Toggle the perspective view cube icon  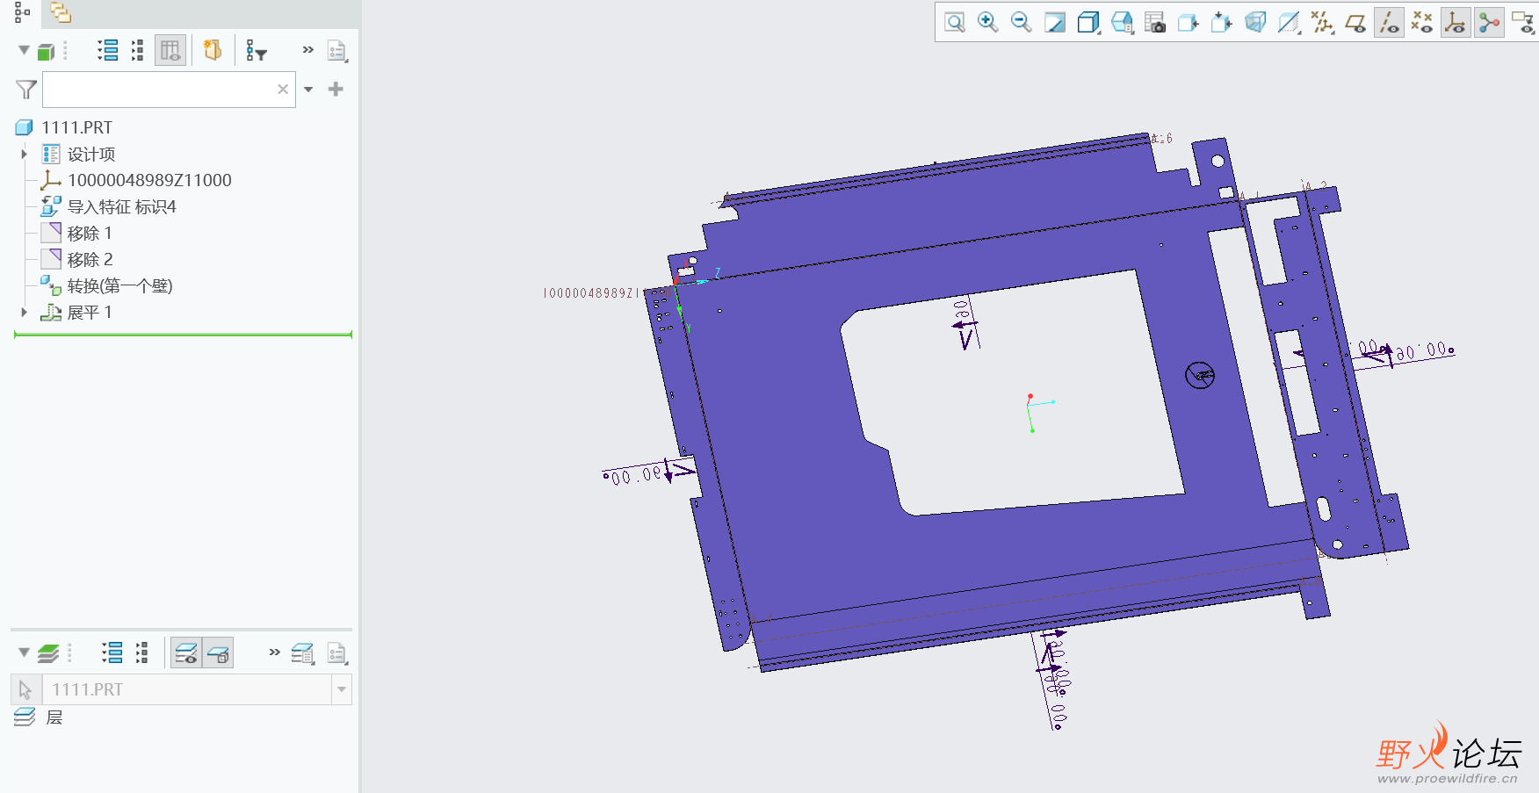coord(1255,22)
